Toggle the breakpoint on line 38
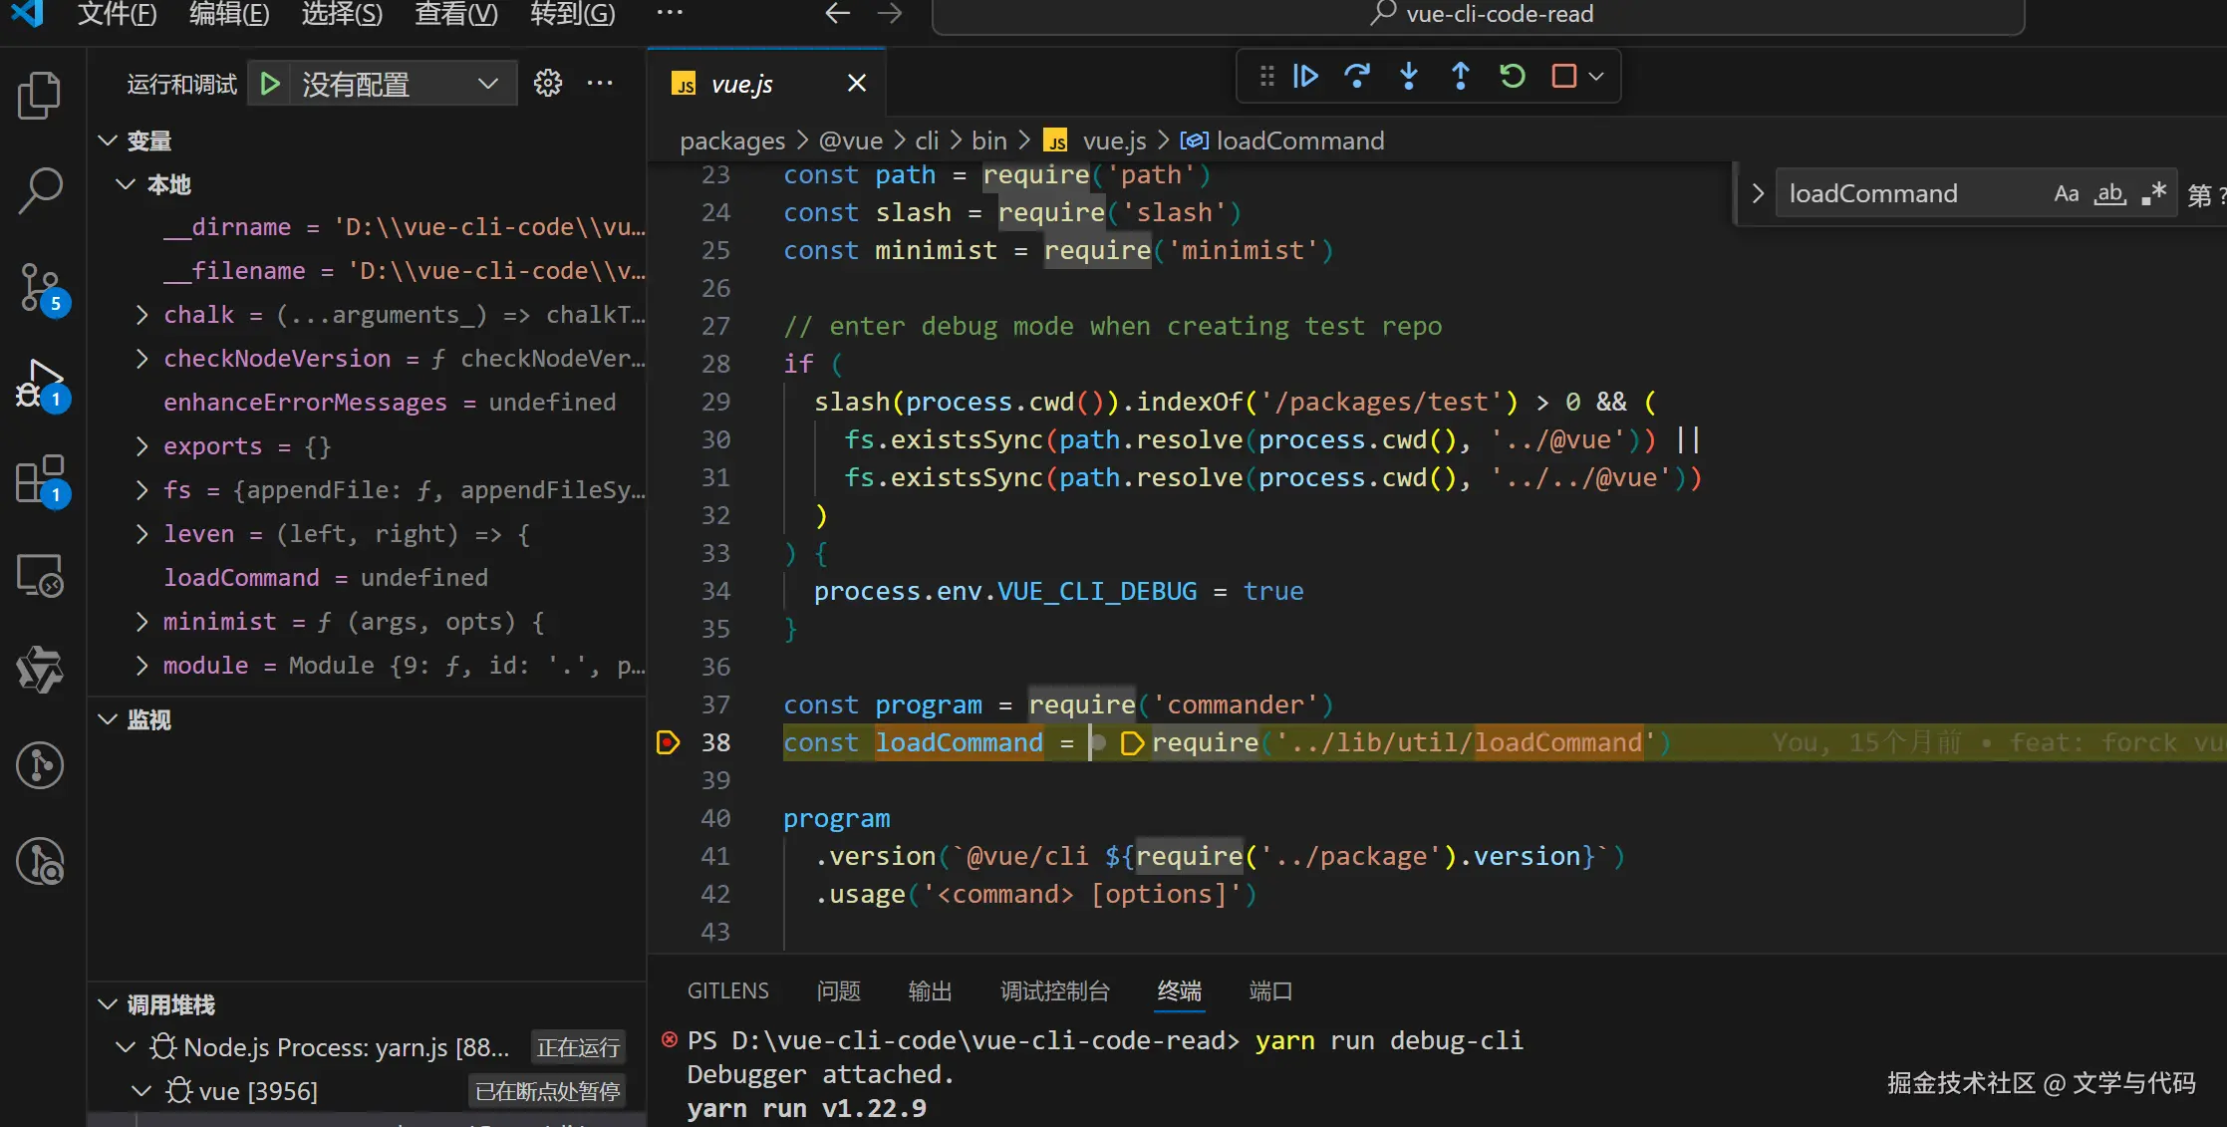The width and height of the screenshot is (2227, 1127). tap(668, 742)
